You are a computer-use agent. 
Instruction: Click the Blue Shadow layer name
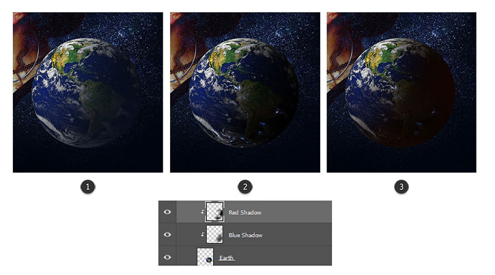[245, 235]
